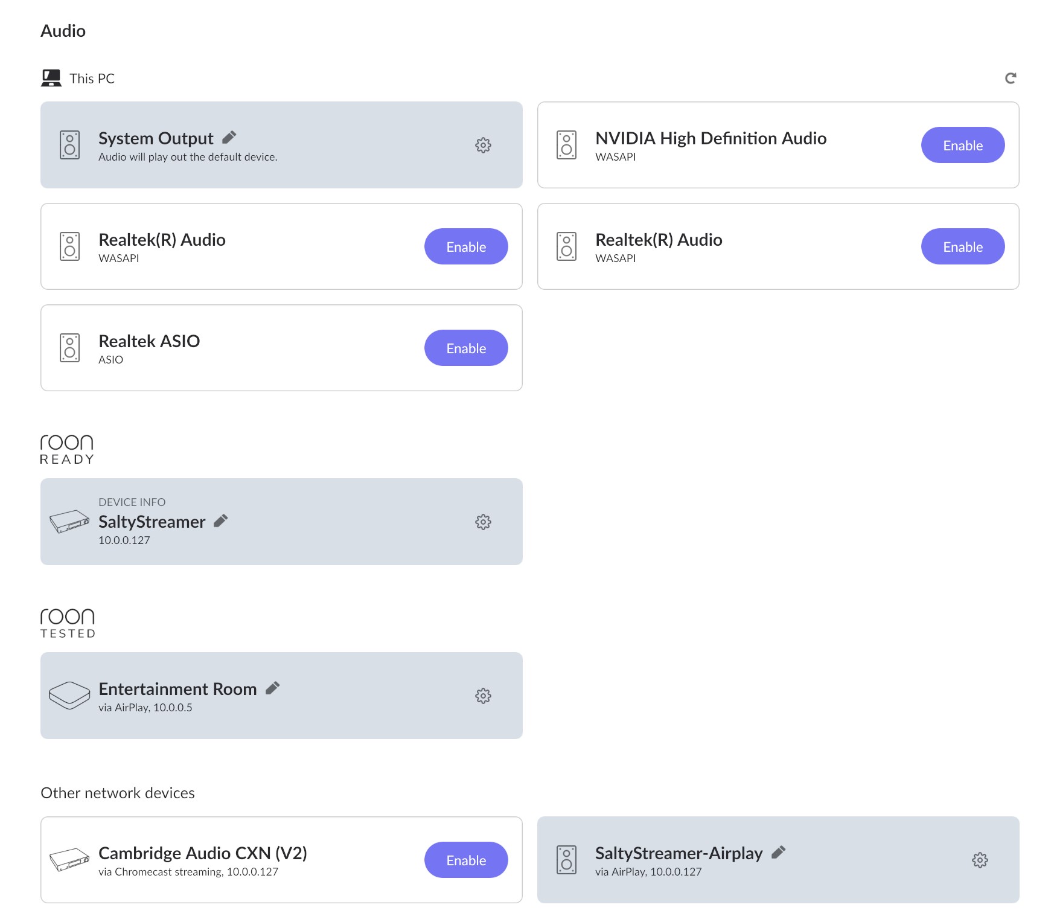Edit the SaltyStreamer name

click(x=221, y=520)
